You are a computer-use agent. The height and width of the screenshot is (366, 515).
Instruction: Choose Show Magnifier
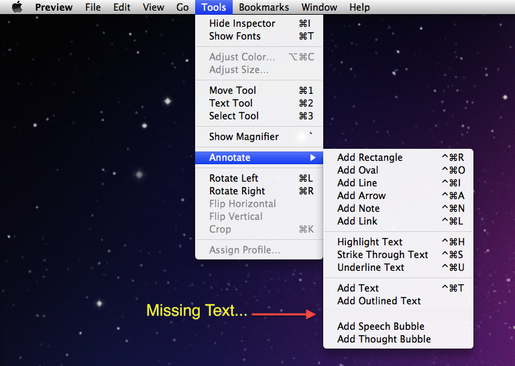(x=259, y=137)
